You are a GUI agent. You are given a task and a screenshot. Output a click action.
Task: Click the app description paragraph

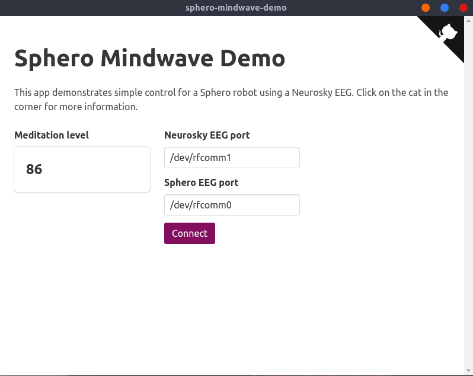pos(231,99)
